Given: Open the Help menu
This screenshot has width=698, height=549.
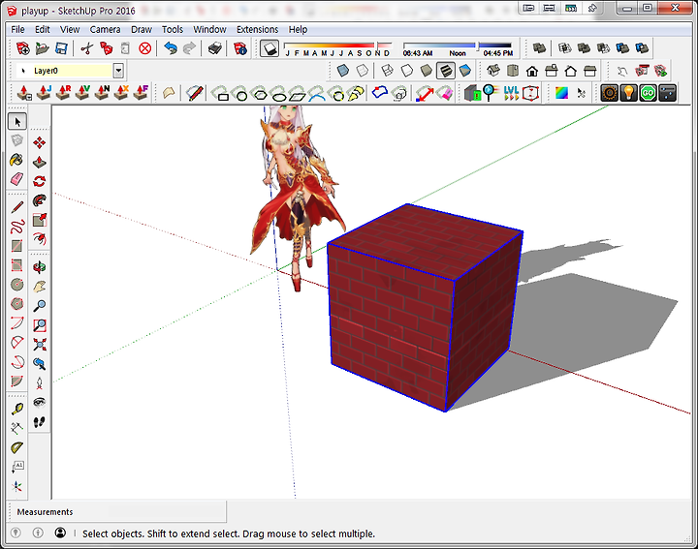Looking at the screenshot, I should (x=298, y=29).
